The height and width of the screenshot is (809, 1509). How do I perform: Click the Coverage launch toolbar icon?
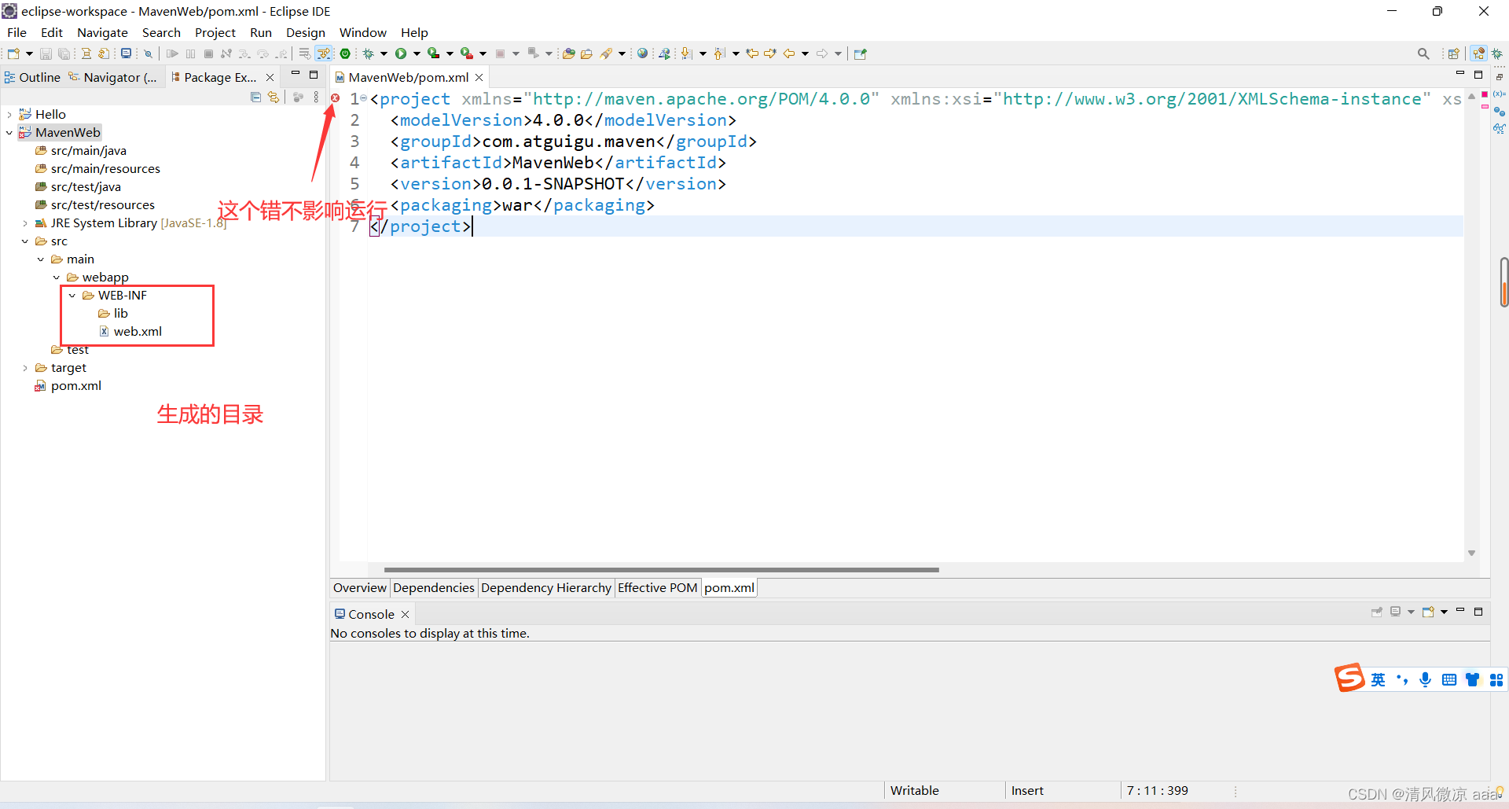(433, 53)
